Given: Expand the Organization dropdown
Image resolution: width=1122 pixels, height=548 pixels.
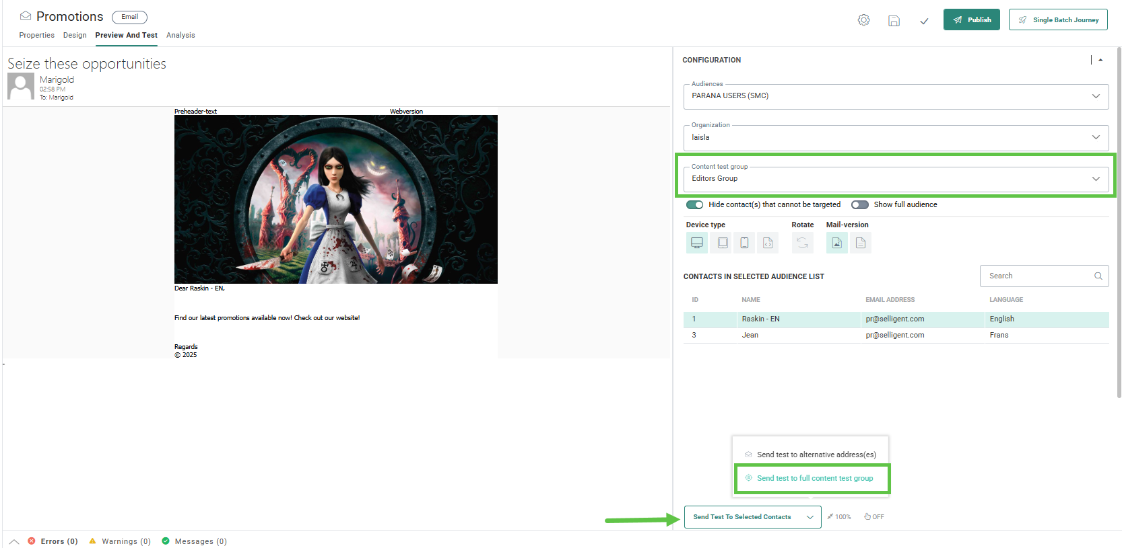Looking at the screenshot, I should 896,137.
